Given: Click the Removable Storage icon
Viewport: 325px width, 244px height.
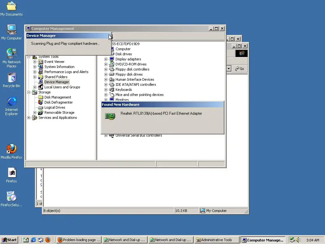Looking at the screenshot, I should (x=41, y=112).
